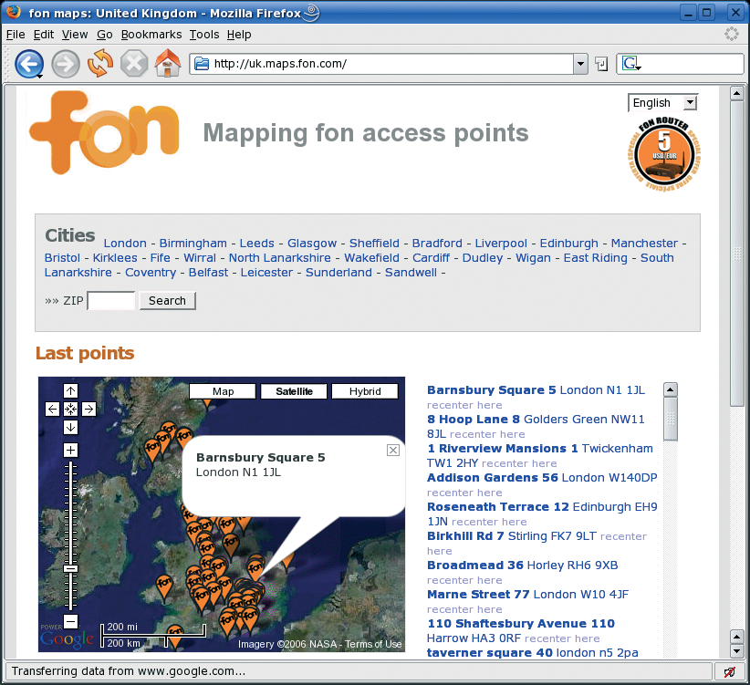Viewport: 750px width, 685px height.
Task: Open the Cardiff city link
Action: tap(431, 257)
